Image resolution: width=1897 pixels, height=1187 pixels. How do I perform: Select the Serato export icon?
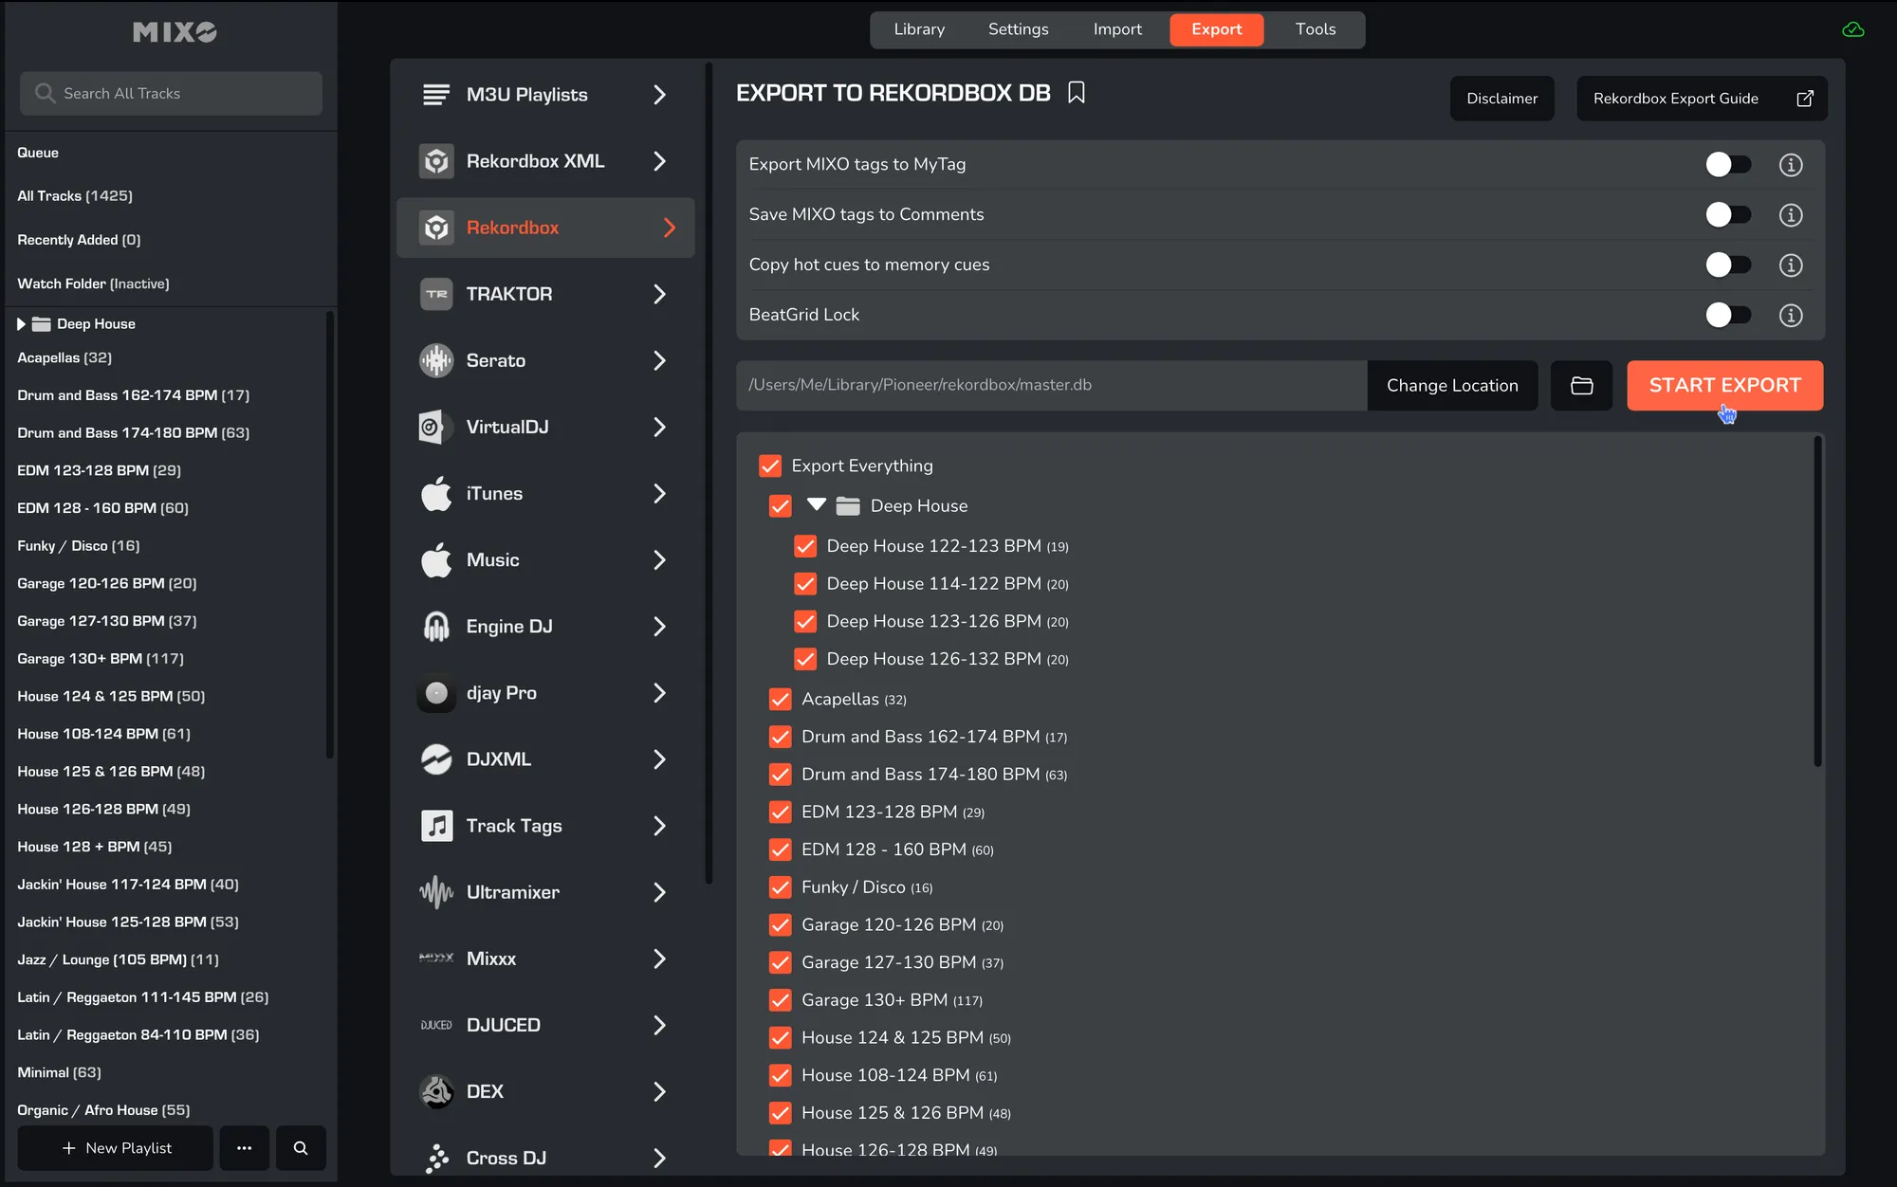tap(436, 360)
